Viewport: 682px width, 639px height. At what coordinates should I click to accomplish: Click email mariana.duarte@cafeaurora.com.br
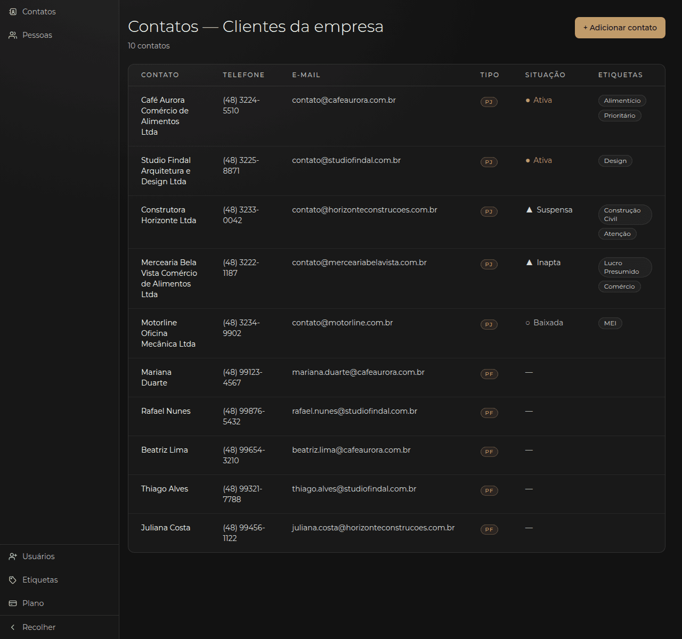coord(358,372)
